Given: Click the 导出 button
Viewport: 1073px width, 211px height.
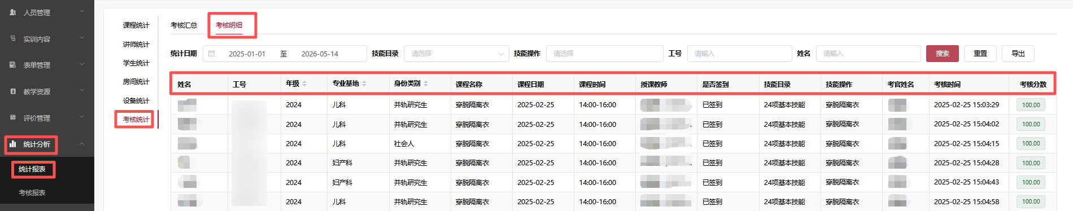Looking at the screenshot, I should (1018, 54).
